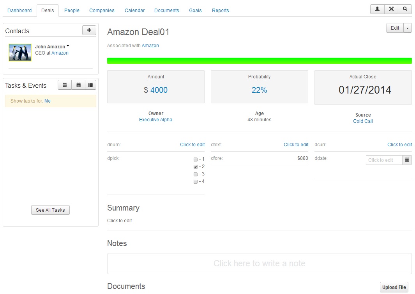The width and height of the screenshot is (415, 294).
Task: Uncheck dpick option 2
Action: pyautogui.click(x=195, y=167)
